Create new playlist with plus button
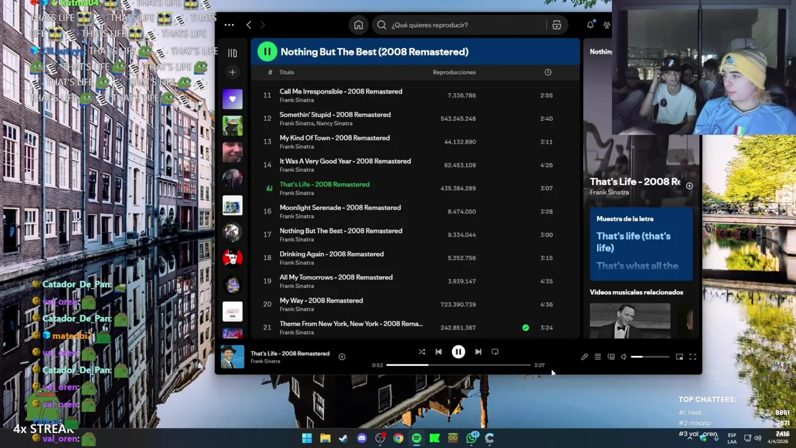This screenshot has height=448, width=796. click(232, 72)
